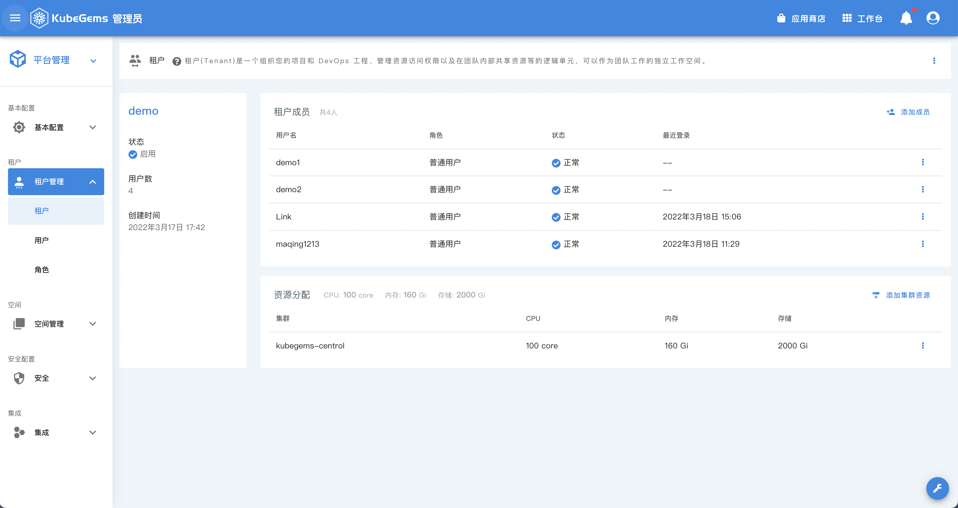Open the hamburger navigation menu
Image resolution: width=958 pixels, height=508 pixels.
click(15, 18)
